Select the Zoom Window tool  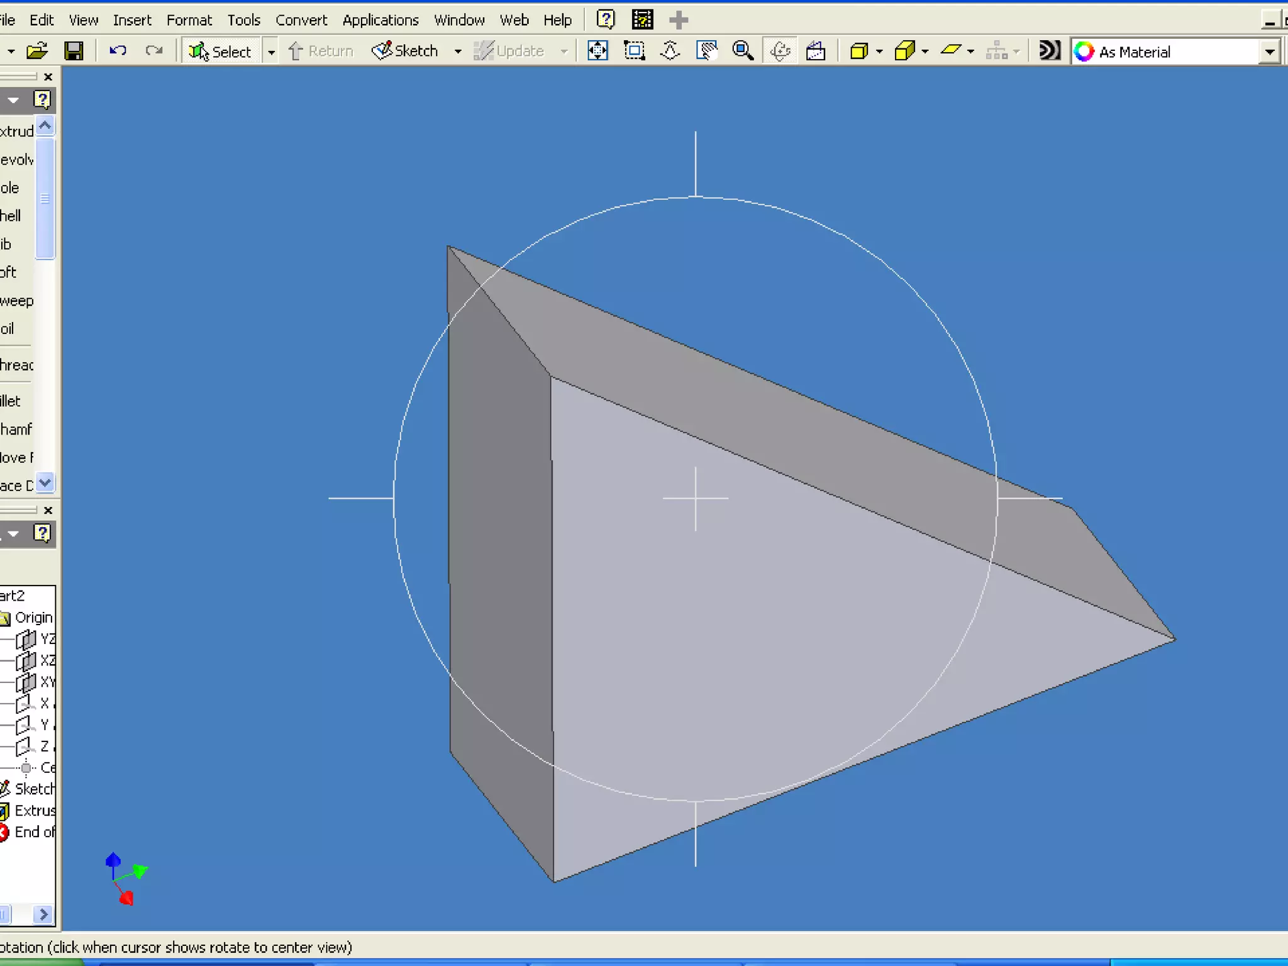pyautogui.click(x=634, y=51)
